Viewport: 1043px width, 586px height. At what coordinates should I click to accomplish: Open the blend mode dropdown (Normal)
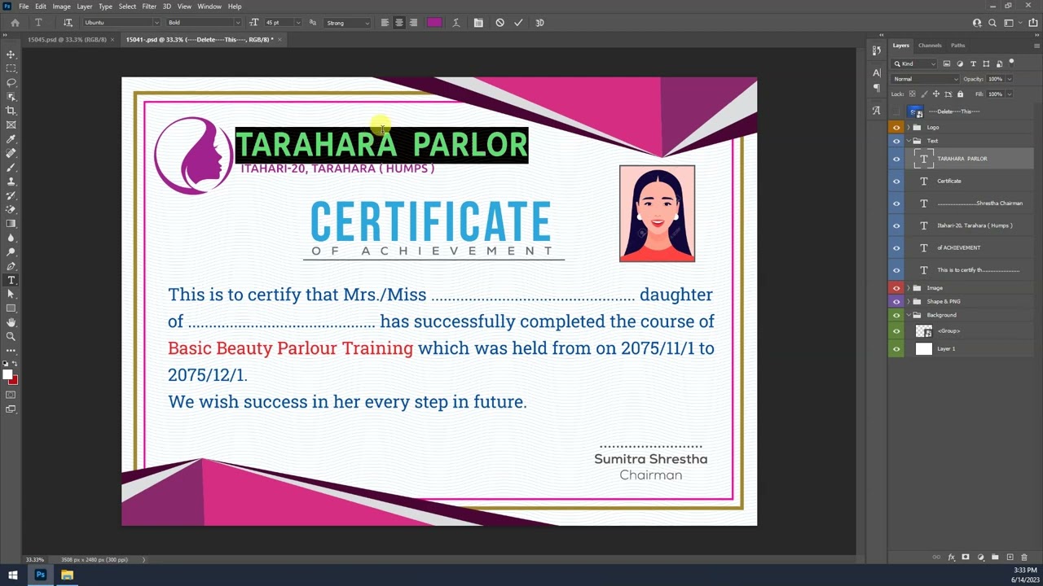tap(926, 79)
